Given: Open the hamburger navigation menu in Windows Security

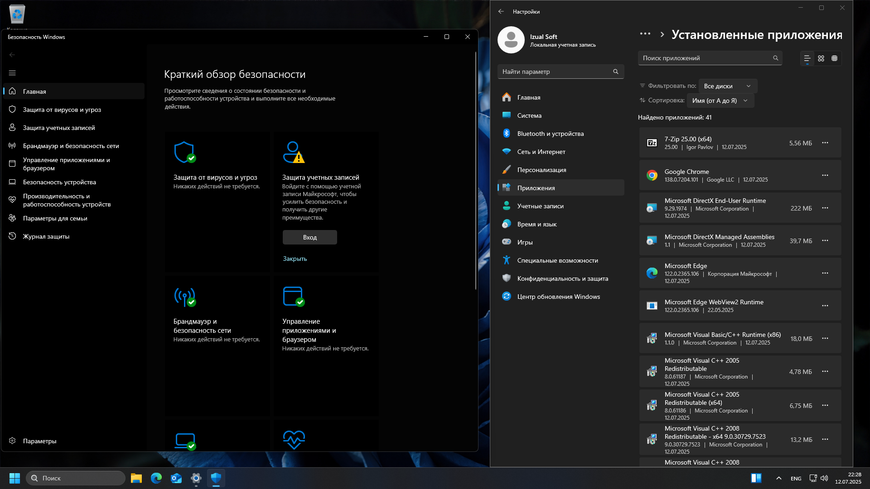Looking at the screenshot, I should [x=12, y=73].
